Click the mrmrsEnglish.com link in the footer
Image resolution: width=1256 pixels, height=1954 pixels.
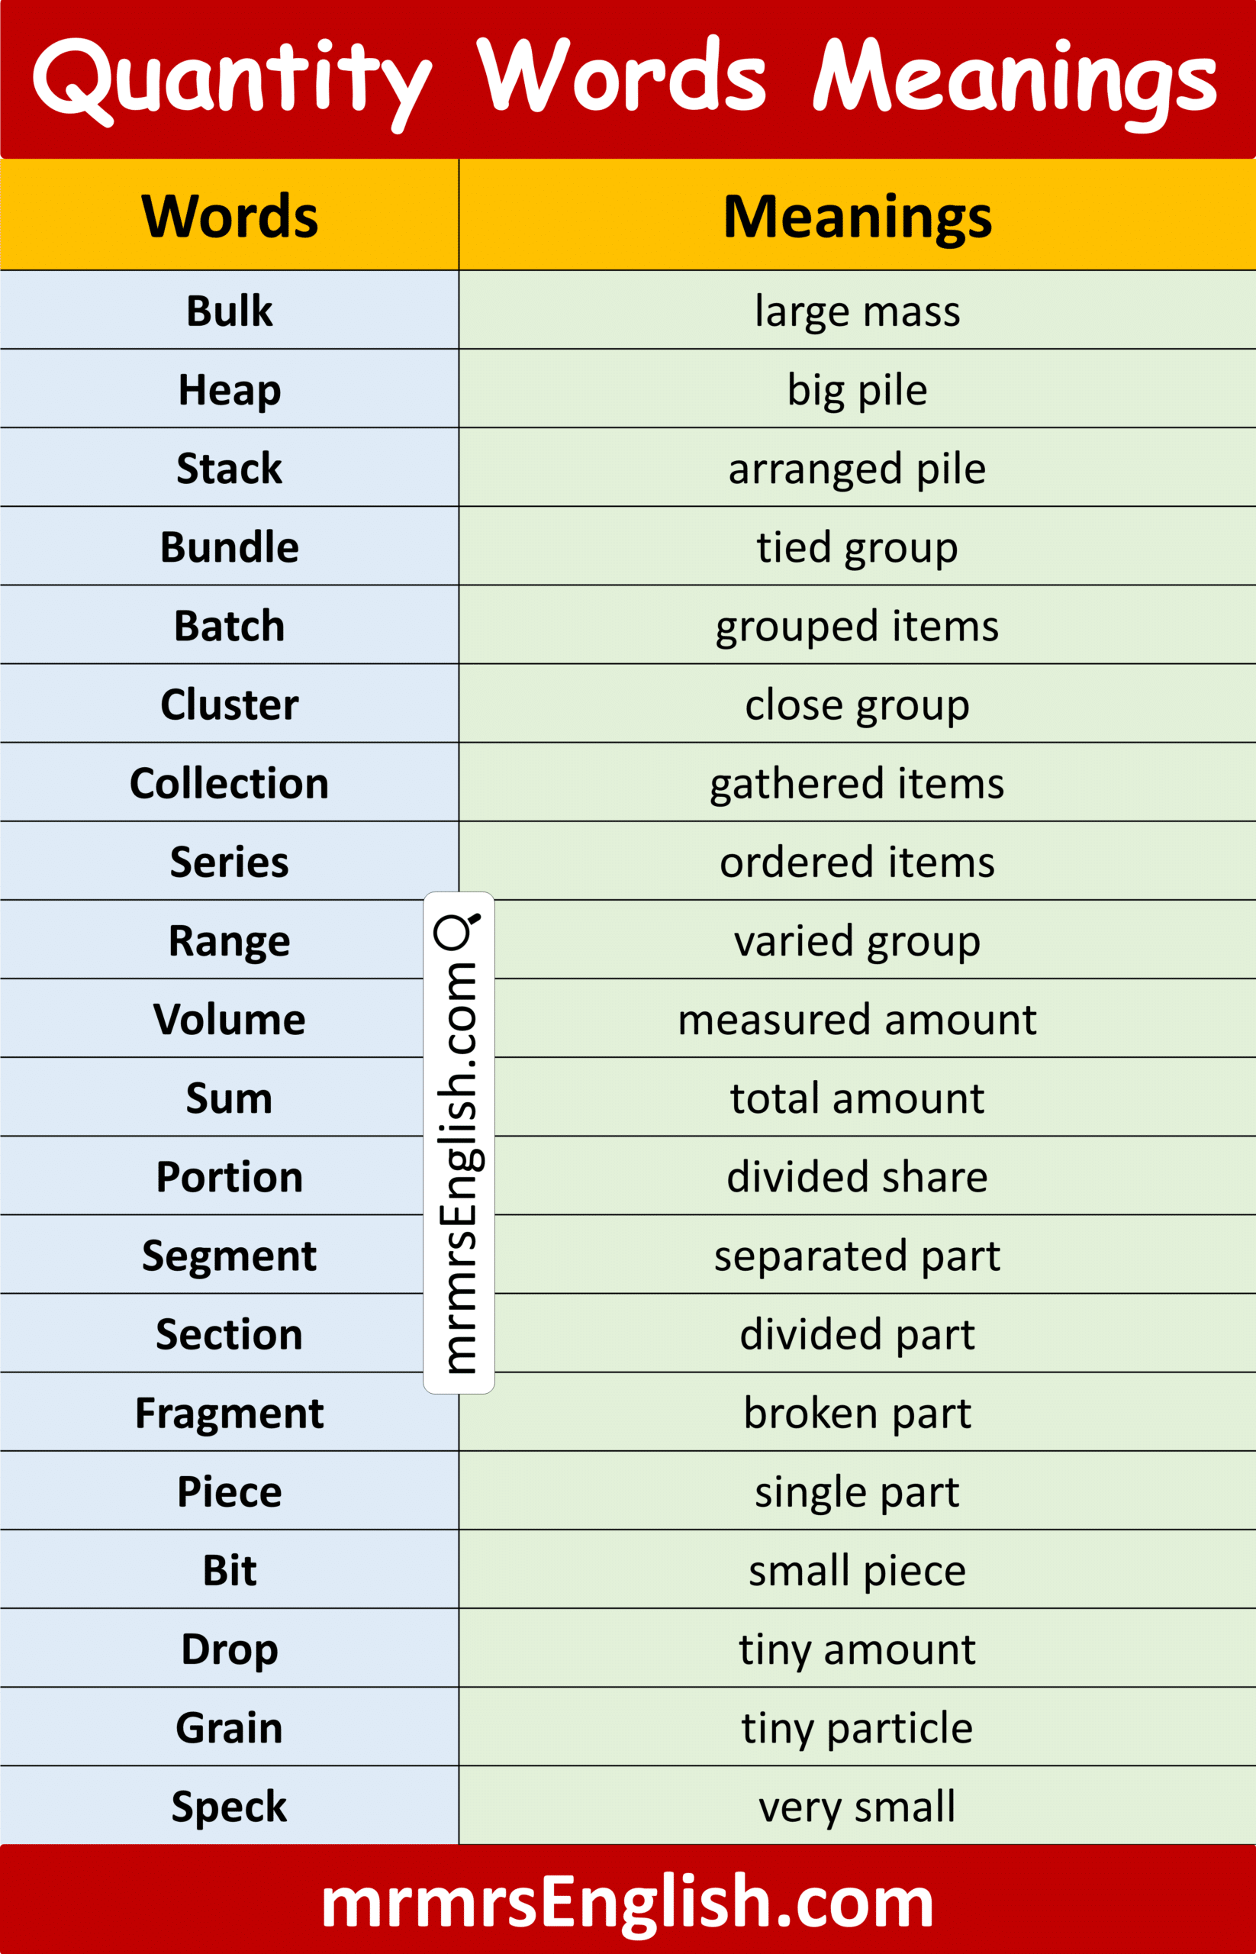coord(627,1902)
